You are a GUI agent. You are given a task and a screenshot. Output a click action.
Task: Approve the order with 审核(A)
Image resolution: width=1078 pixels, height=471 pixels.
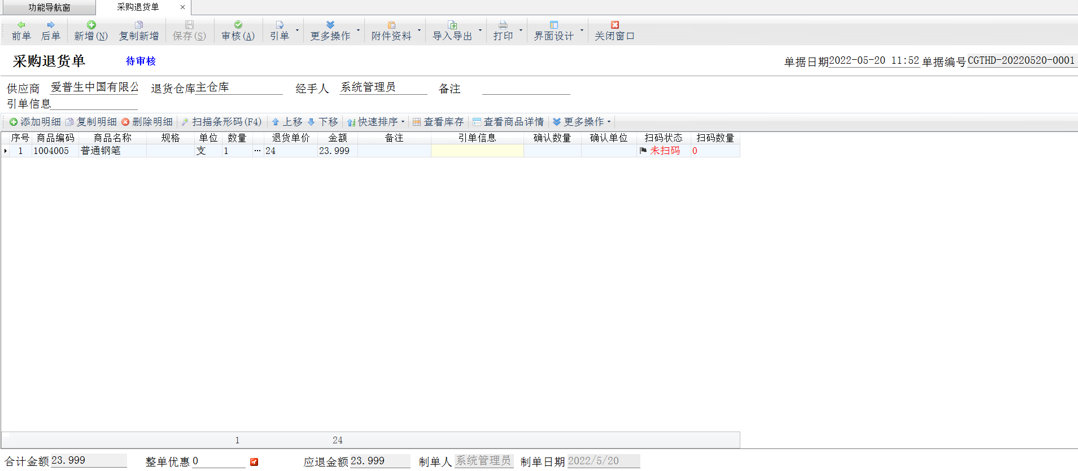[x=238, y=30]
